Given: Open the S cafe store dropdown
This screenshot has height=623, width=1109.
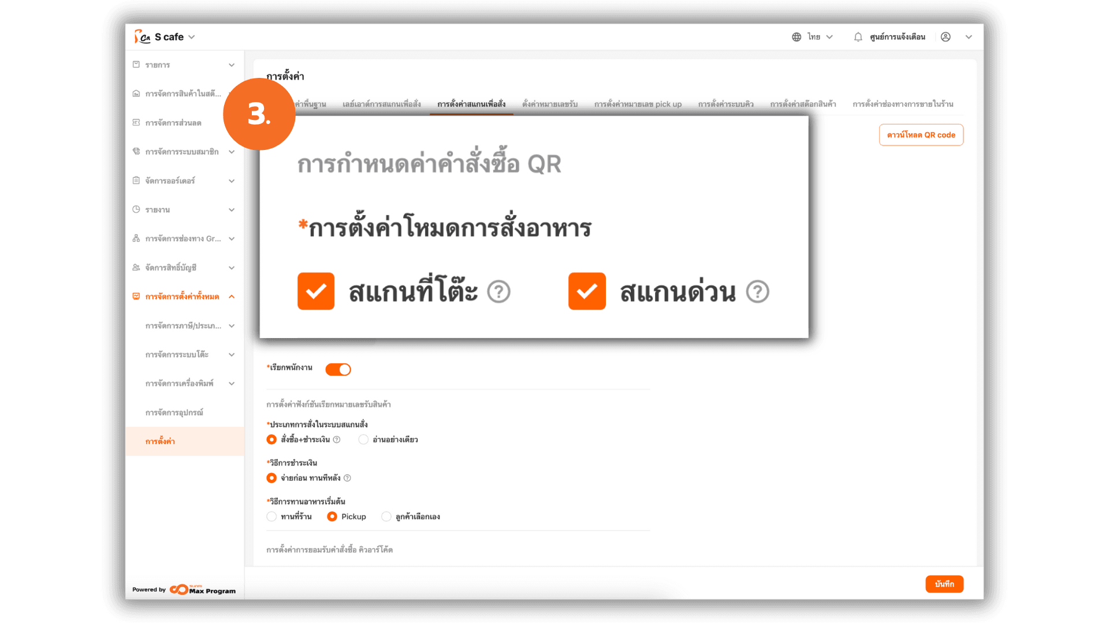Looking at the screenshot, I should [174, 37].
